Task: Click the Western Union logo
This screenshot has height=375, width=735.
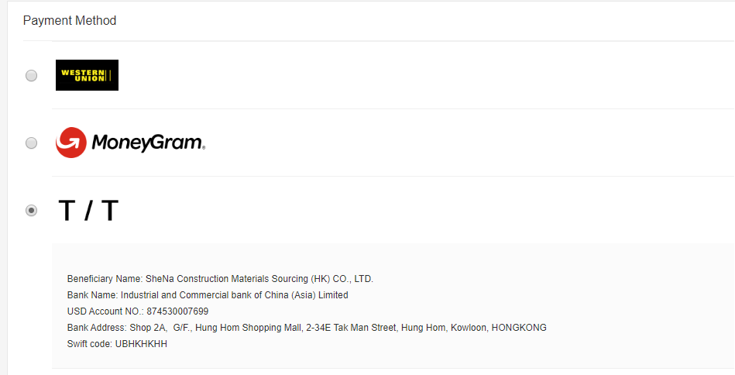Action: 87,75
